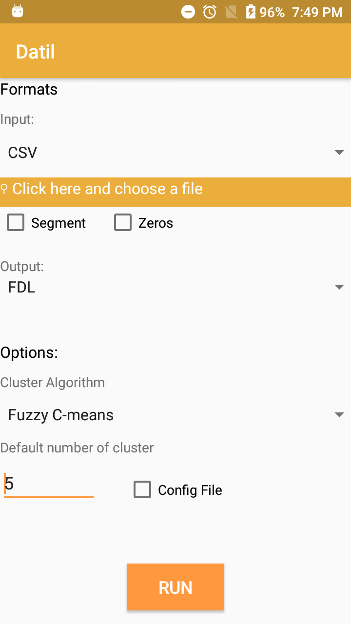Check the Config File checkbox
The width and height of the screenshot is (351, 624).
(x=142, y=490)
